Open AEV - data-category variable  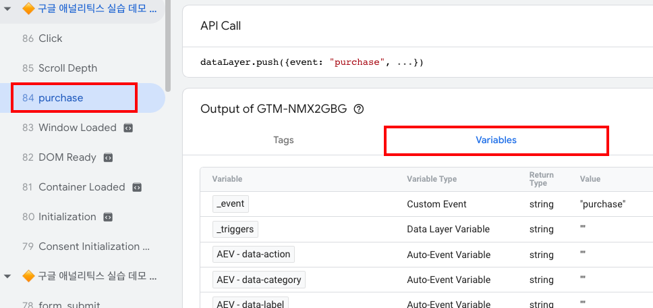click(258, 280)
